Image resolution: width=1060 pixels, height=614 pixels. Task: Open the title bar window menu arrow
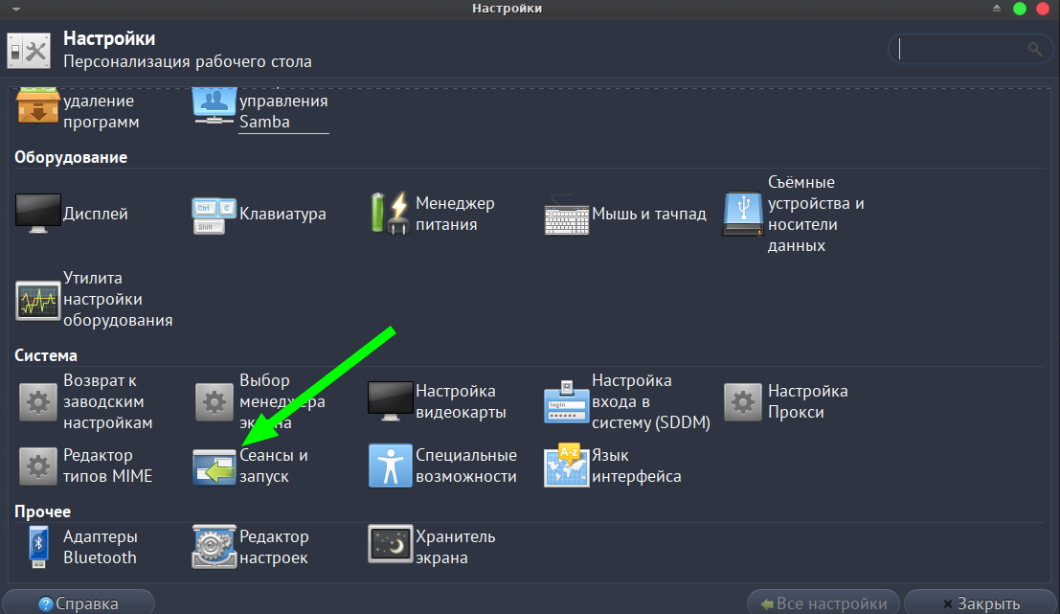pyautogui.click(x=16, y=9)
